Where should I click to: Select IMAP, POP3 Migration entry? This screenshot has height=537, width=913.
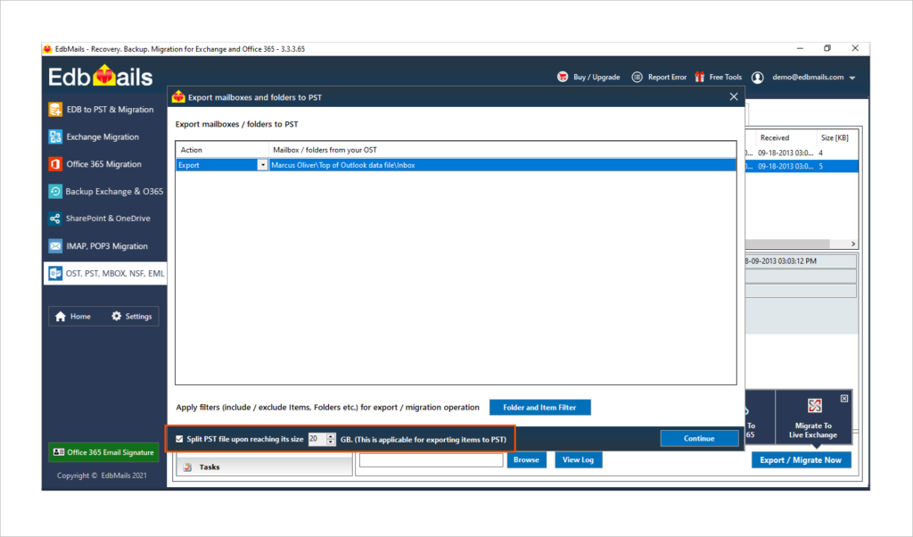(x=98, y=246)
